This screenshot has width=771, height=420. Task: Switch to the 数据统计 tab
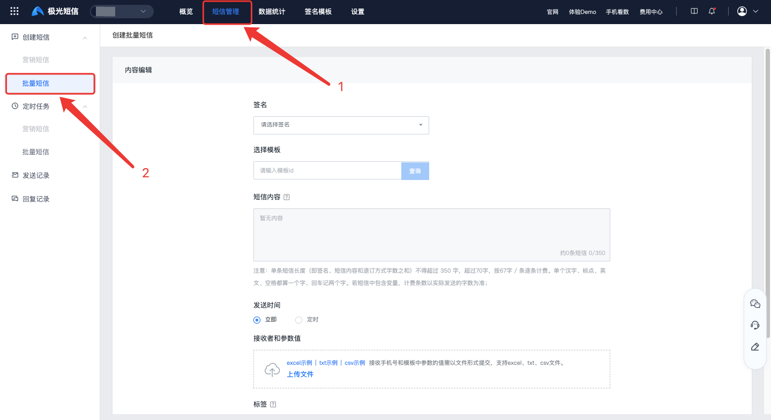point(272,11)
